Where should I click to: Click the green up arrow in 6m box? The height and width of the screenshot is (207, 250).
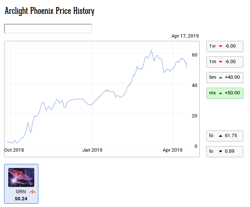pos(221,77)
